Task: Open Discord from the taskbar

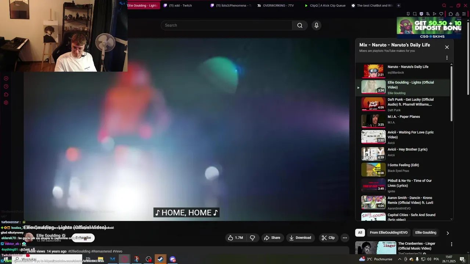Action: coord(173,259)
